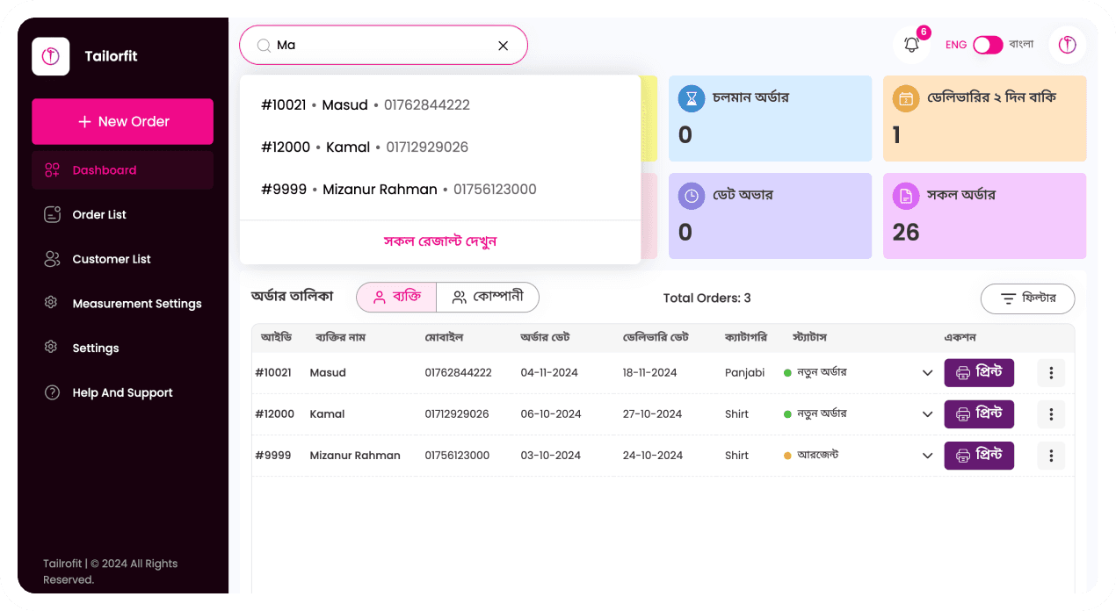This screenshot has width=1116, height=611.
Task: Click delivery date 27-10-2024
Action: point(653,414)
